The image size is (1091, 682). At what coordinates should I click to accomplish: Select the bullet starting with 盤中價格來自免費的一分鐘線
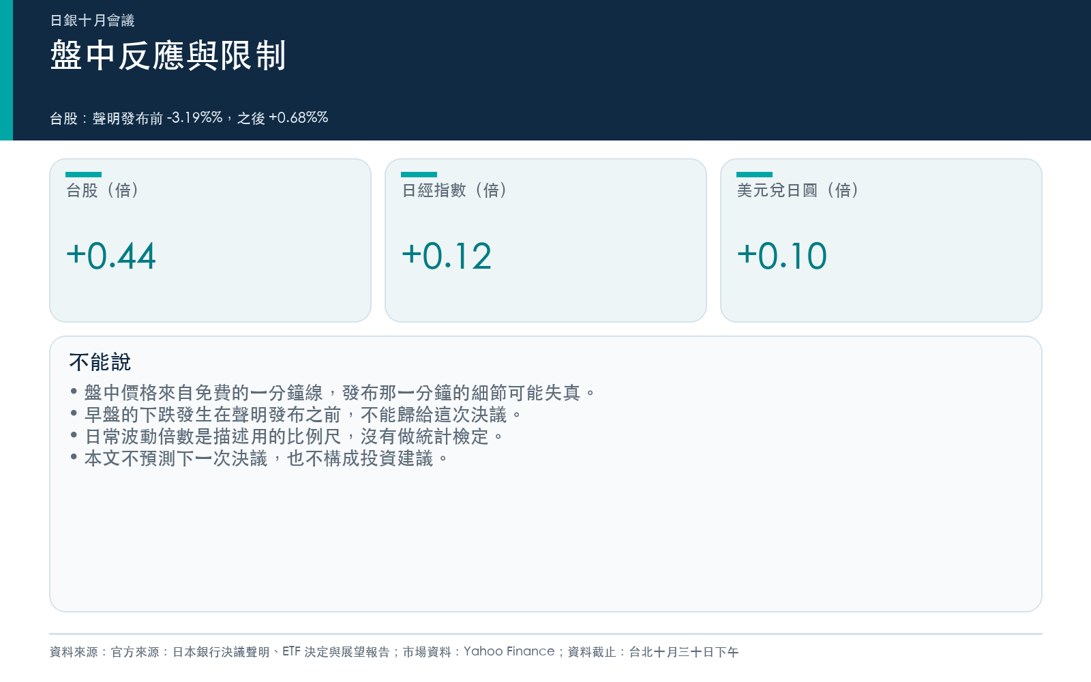click(x=333, y=393)
